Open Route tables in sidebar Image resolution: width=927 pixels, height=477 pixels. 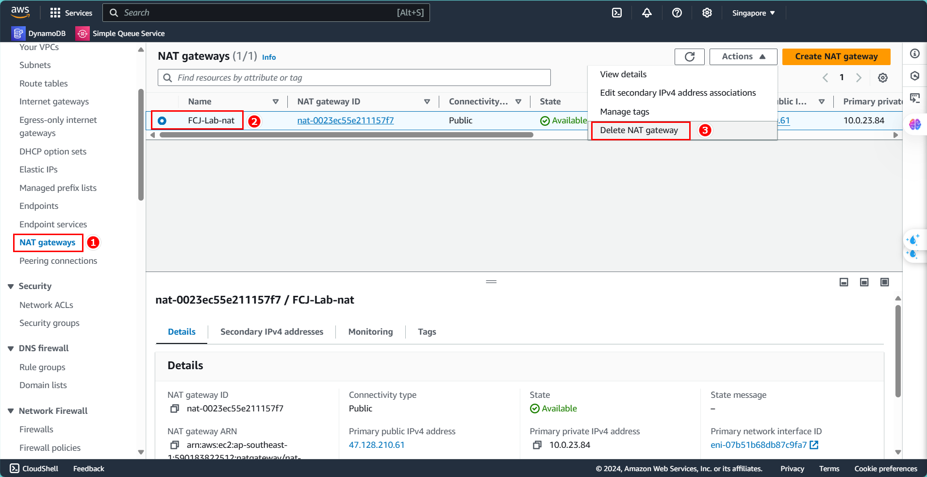point(44,84)
